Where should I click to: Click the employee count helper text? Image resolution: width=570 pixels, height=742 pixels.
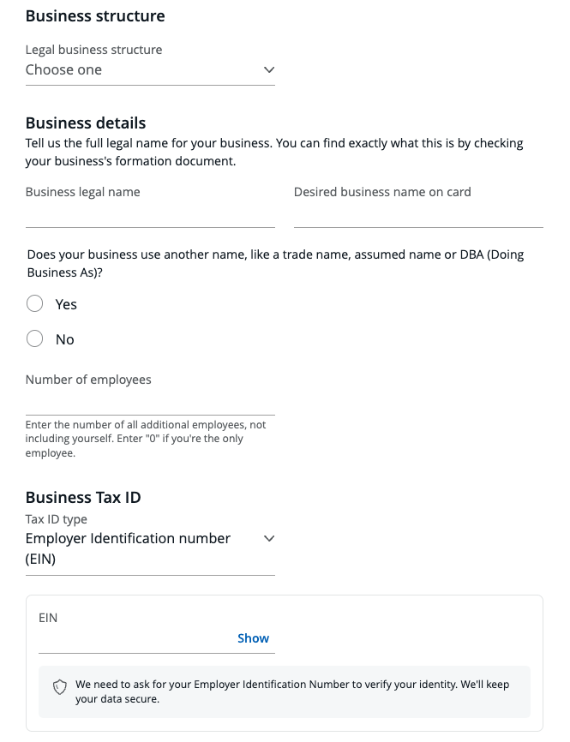point(146,438)
